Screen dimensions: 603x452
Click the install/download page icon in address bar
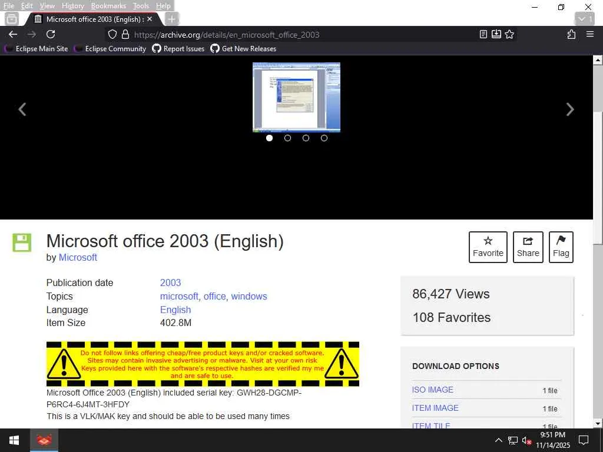(x=496, y=34)
